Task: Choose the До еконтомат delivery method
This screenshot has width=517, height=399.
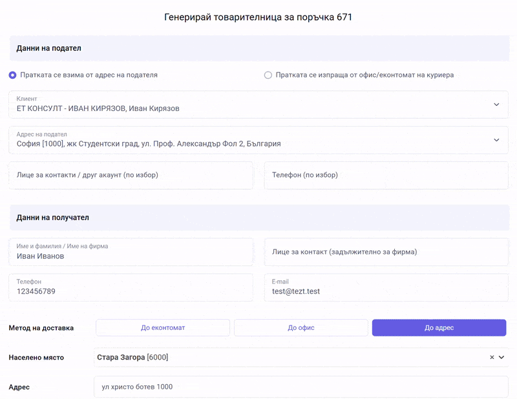Action: coord(163,328)
